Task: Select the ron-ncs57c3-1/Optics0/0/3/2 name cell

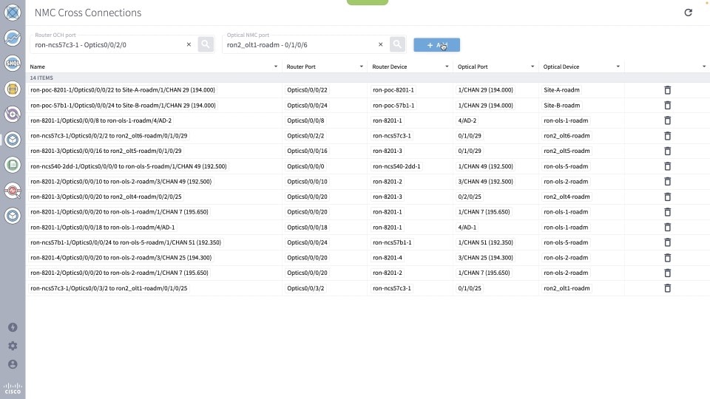Action: [x=109, y=288]
